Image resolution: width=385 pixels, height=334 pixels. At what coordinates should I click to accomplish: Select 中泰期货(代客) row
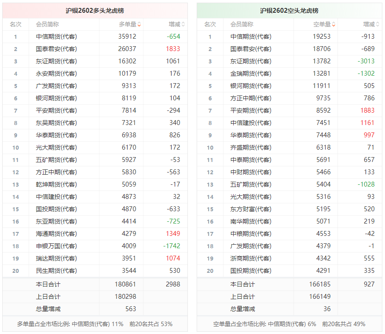pyautogui.click(x=290, y=160)
